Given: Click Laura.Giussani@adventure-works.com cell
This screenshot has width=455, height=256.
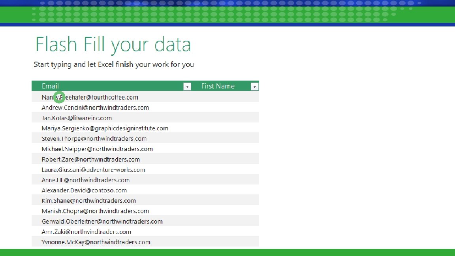Looking at the screenshot, I should coord(112,169).
